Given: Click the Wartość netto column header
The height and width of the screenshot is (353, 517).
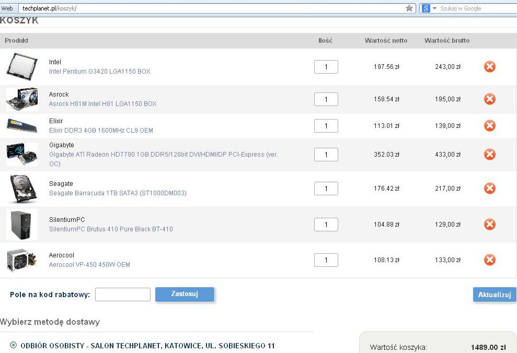Looking at the screenshot, I should click(386, 41).
